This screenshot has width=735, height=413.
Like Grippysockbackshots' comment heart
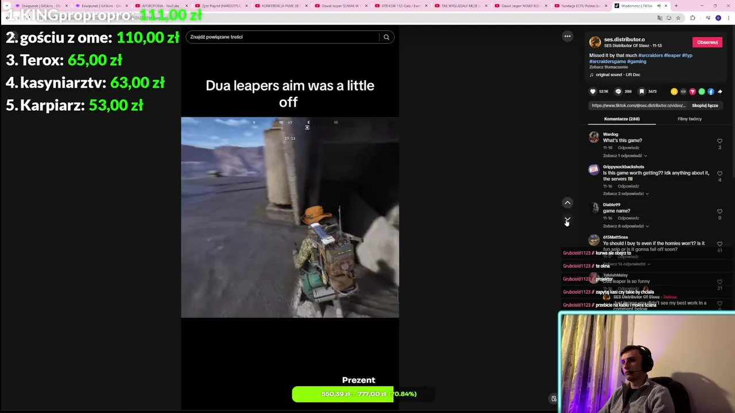pos(719,174)
